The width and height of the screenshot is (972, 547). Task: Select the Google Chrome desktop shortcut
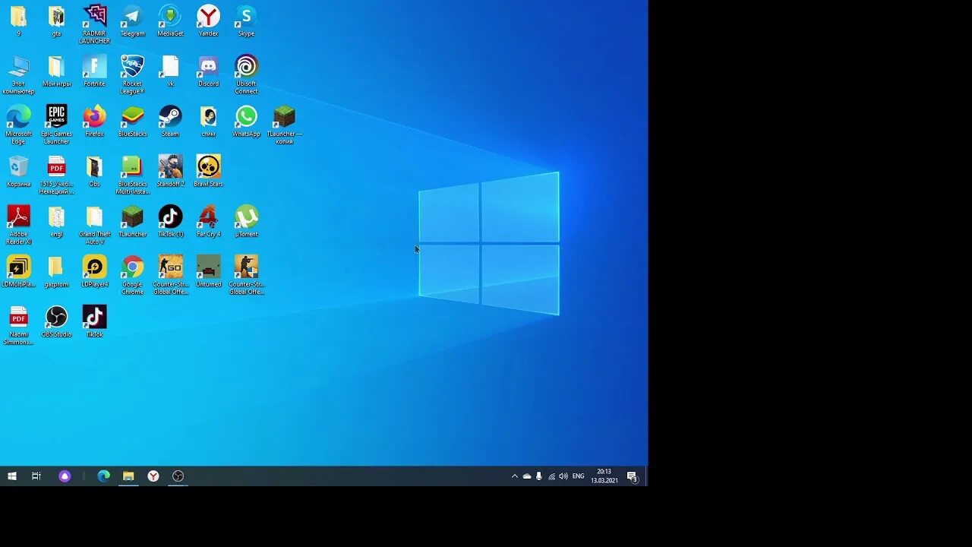(x=132, y=274)
